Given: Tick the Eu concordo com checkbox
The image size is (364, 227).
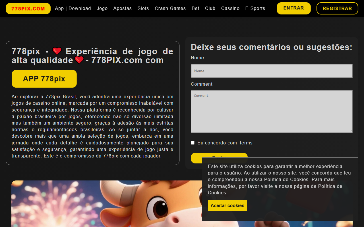Looking at the screenshot, I should click(x=193, y=143).
